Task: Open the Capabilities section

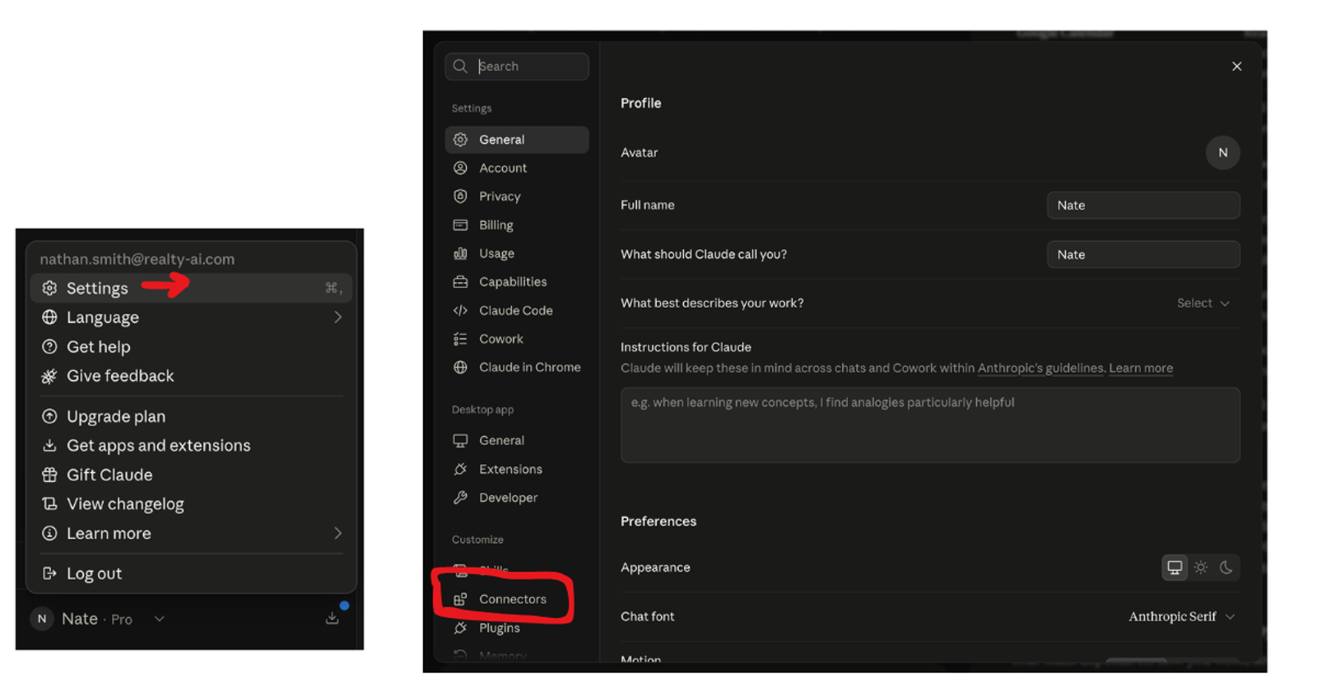Action: [517, 281]
